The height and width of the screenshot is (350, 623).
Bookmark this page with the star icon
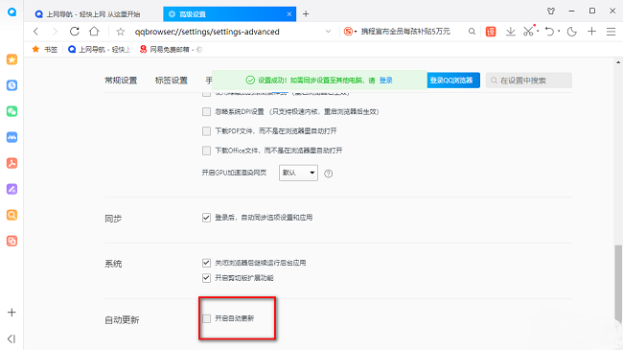coord(121,32)
